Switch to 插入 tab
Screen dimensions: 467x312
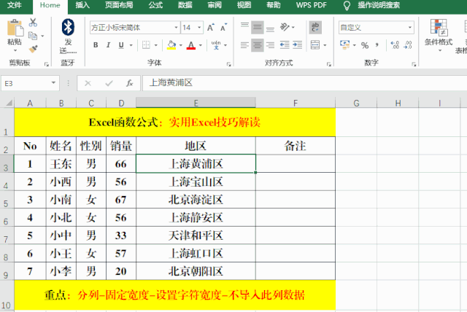coord(82,5)
